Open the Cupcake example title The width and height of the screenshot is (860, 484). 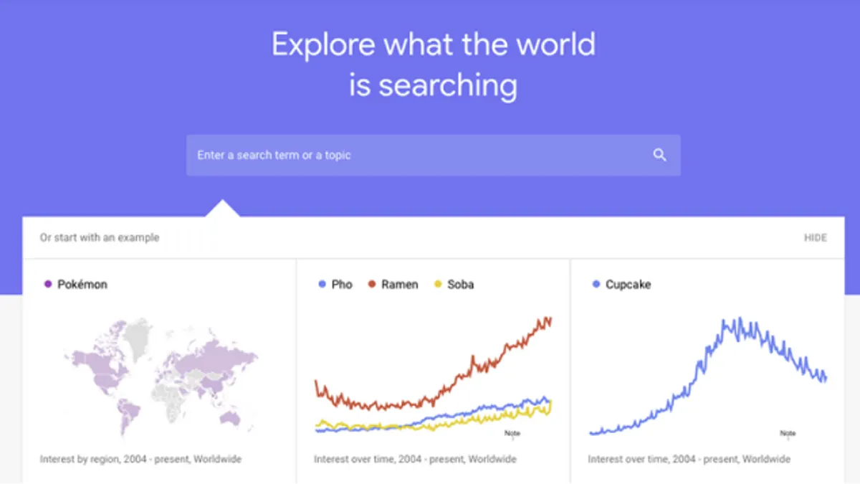(x=628, y=285)
